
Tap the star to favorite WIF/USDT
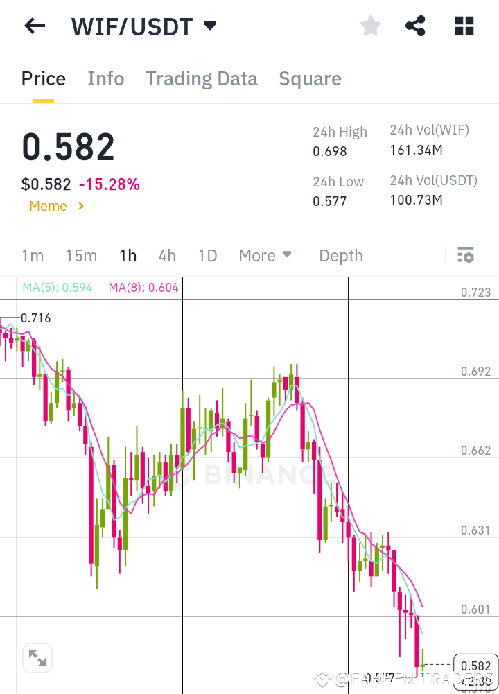tap(370, 26)
